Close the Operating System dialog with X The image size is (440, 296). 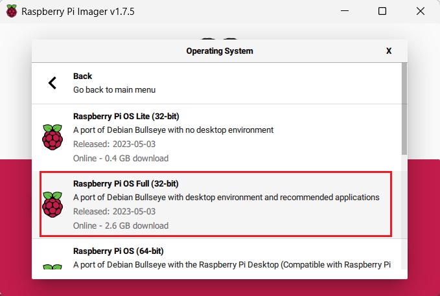389,51
